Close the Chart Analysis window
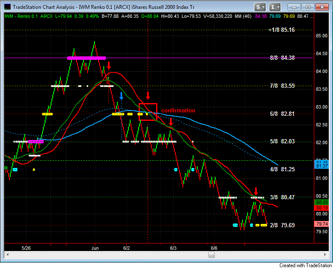333x268 pixels. [322, 7]
